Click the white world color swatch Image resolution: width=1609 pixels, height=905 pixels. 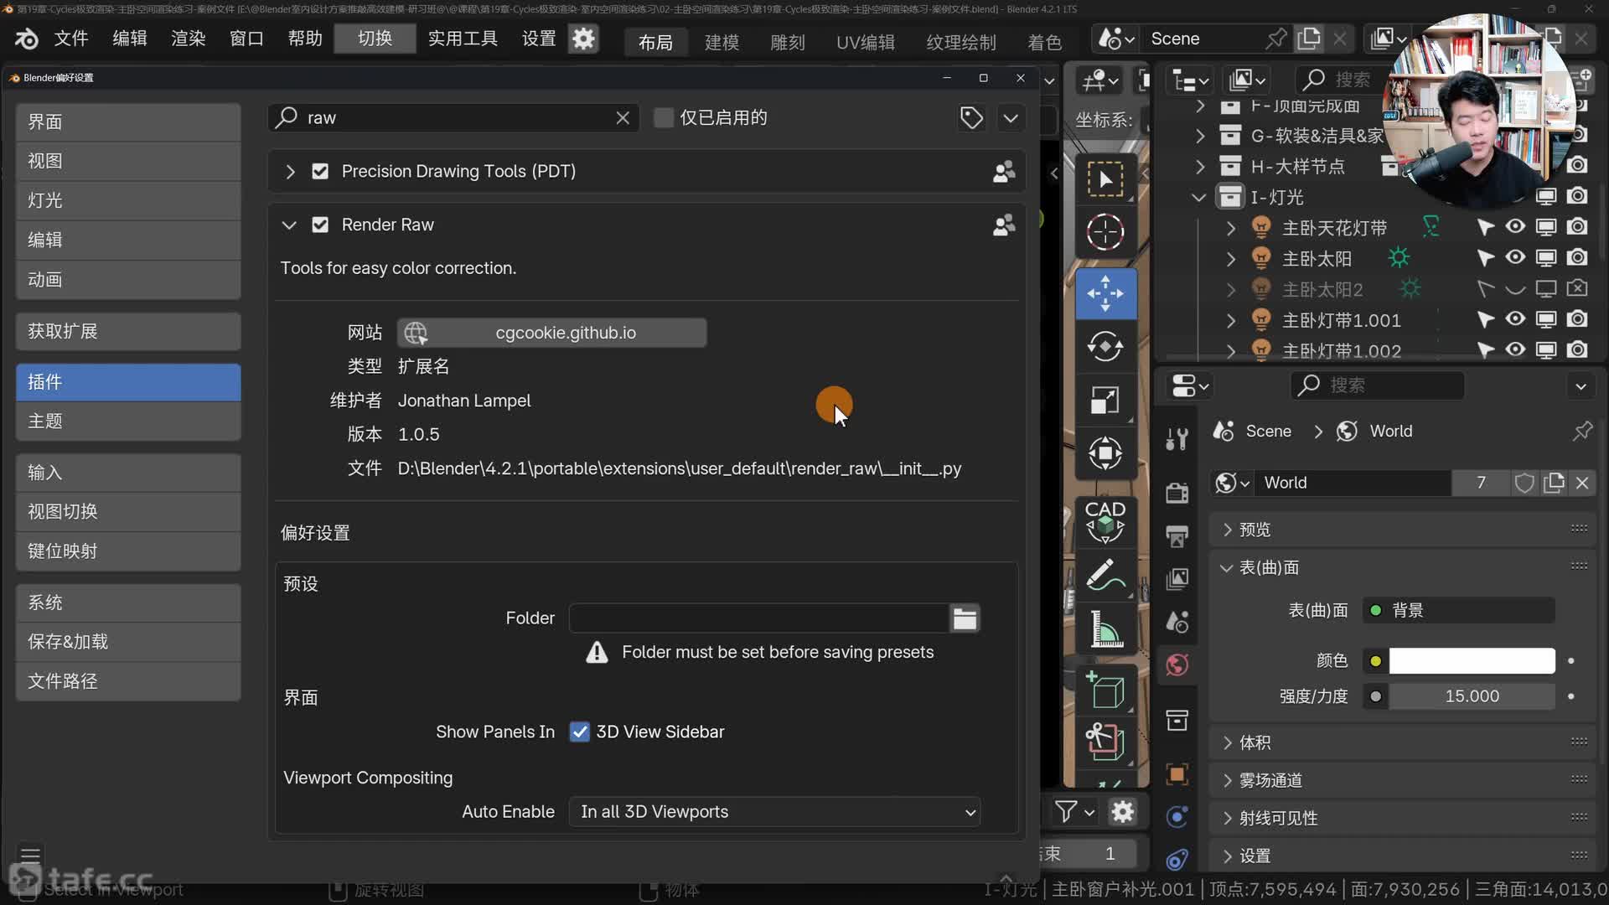click(1472, 661)
